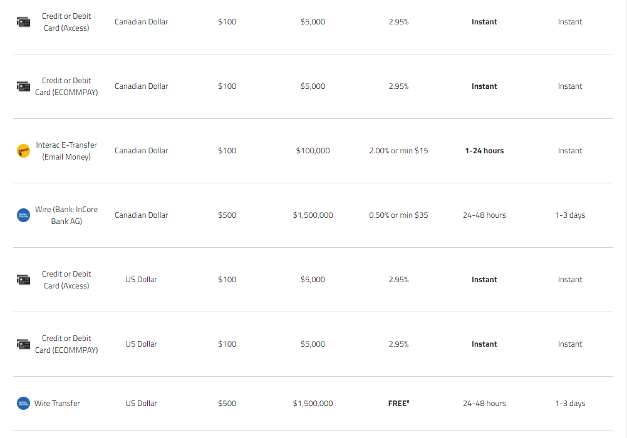Click Credit or Debit Card (ECOMMPAY) US Dollar label
The height and width of the screenshot is (438, 627).
pyautogui.click(x=66, y=344)
